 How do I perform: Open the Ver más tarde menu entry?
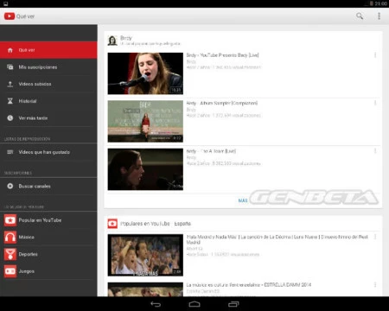(48, 118)
